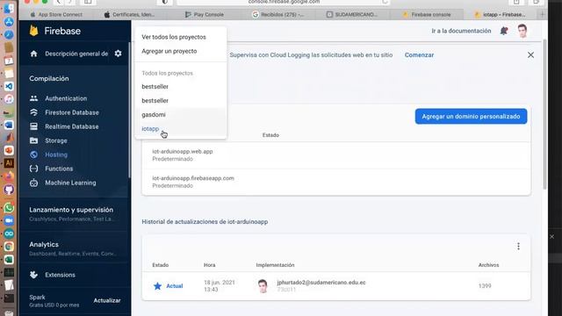562x316 pixels.
Task: Switch to SUDAMERICANO tab
Action: tap(352, 15)
